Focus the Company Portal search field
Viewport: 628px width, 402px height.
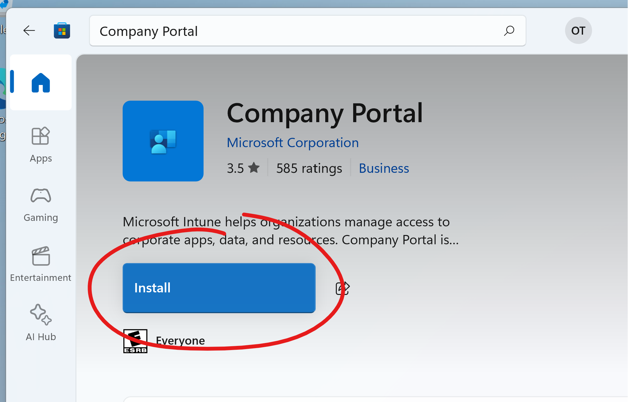(308, 31)
